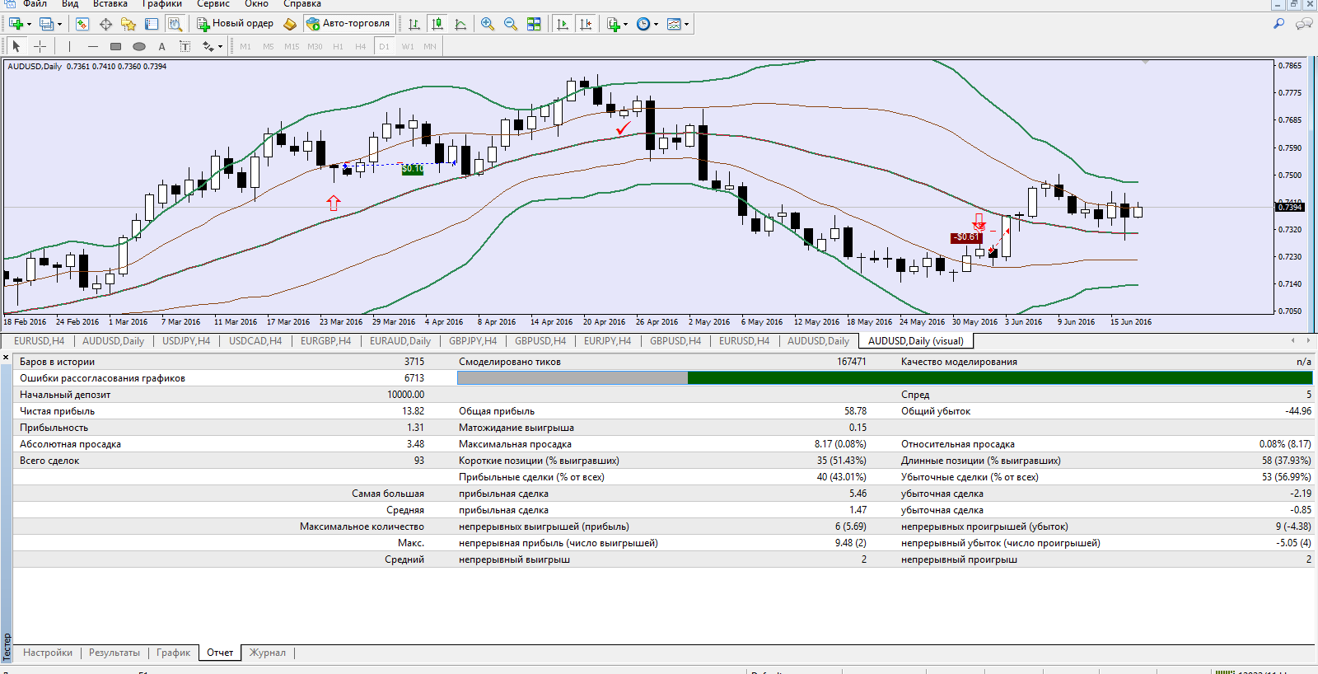Image resolution: width=1318 pixels, height=674 pixels.
Task: Toggle chart auto-scroll
Action: [563, 24]
